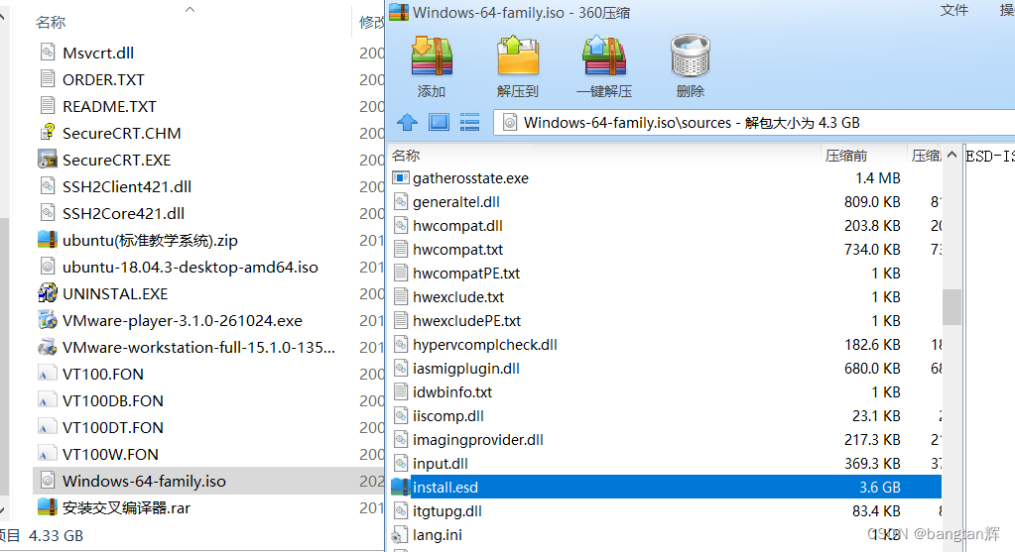Click the VT100.FON font file icon

pos(48,374)
